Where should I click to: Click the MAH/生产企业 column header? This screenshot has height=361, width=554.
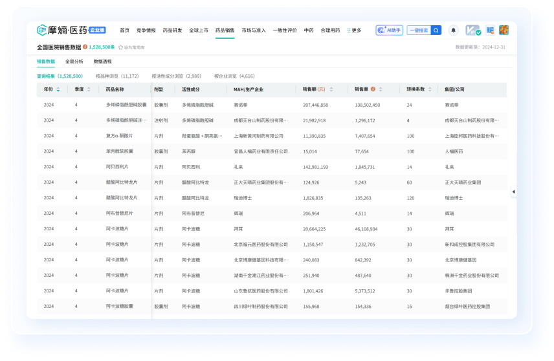[249, 90]
